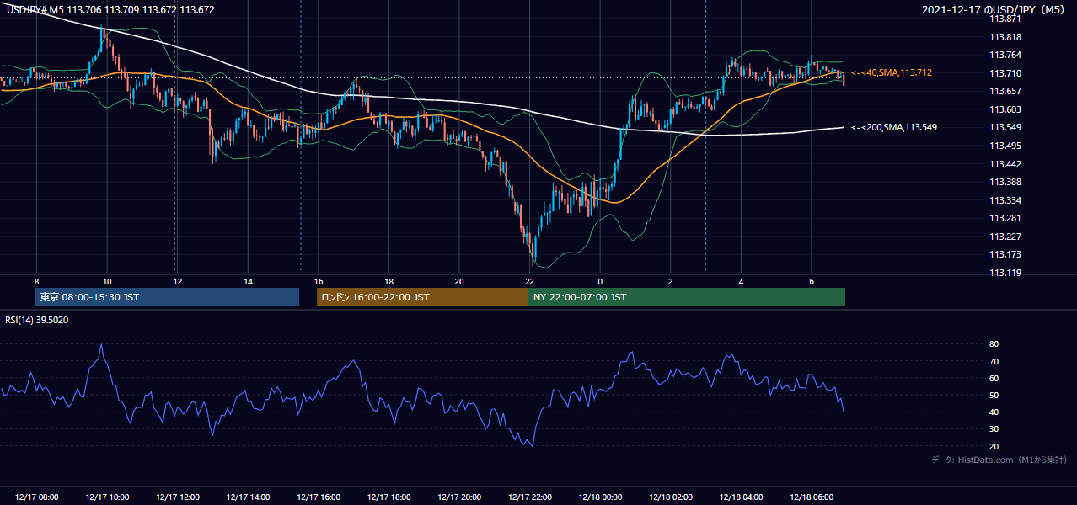Select the 200 SMA label on chart
1077x505 pixels.
pos(894,127)
